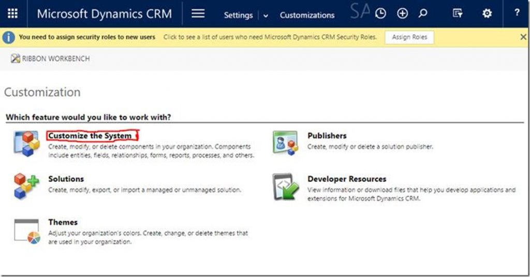Click the Developer Resources icon
The width and height of the screenshot is (530, 277).
(285, 186)
